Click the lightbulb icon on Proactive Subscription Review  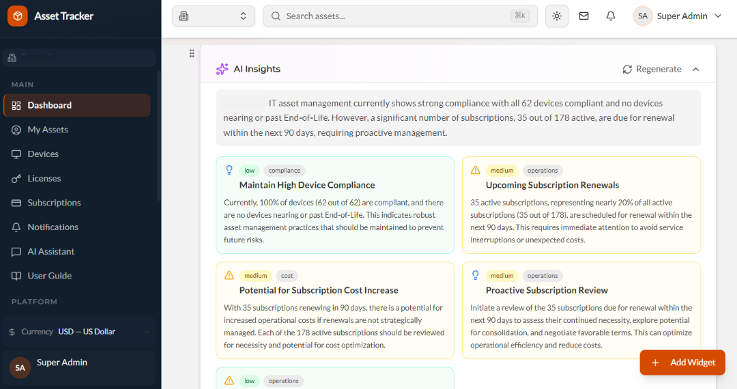click(x=475, y=275)
